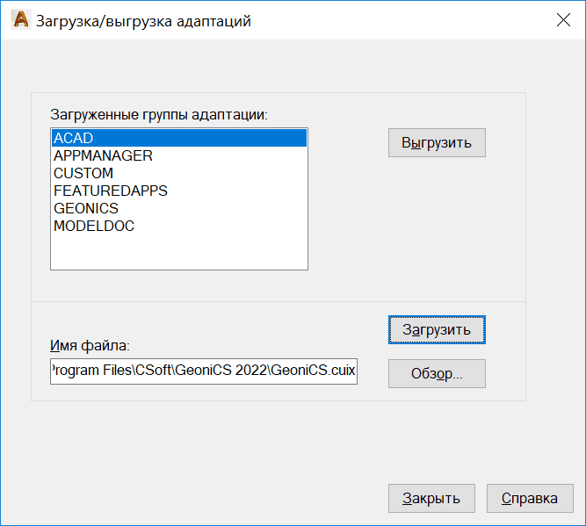Close the dialog with the X button
586x526 pixels.
pos(563,21)
